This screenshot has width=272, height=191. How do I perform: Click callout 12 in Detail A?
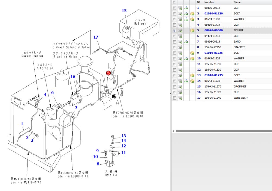[x=123, y=146]
